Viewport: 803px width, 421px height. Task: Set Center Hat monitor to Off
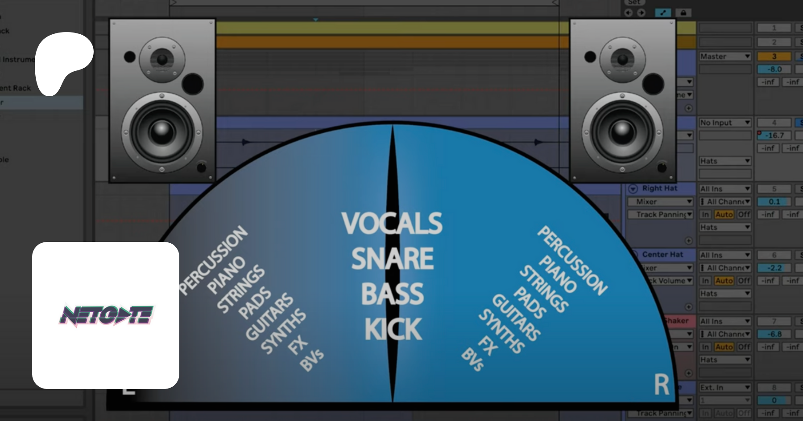click(744, 281)
